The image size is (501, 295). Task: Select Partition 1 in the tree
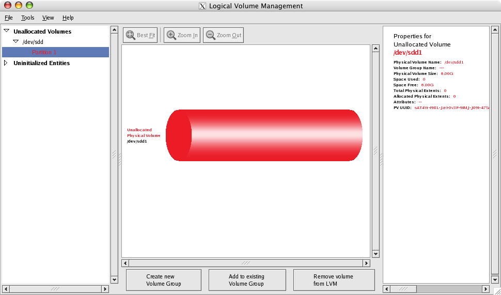(x=44, y=52)
